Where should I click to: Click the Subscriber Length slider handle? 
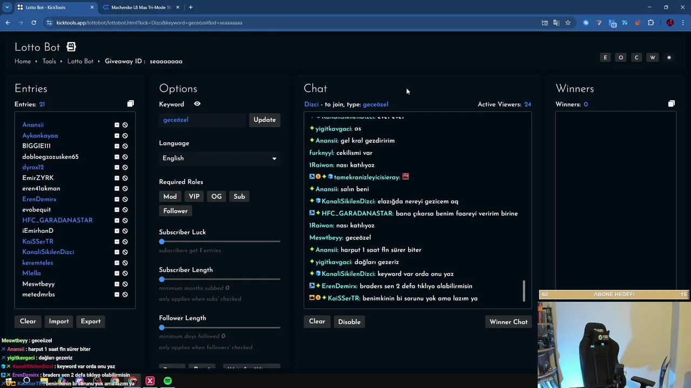tap(162, 279)
